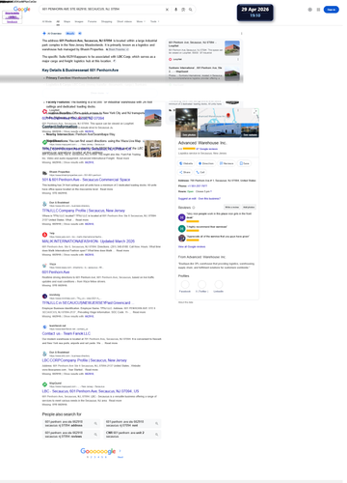
Task: Select related search ending in 'rent'
Action: click(x=132, y=423)
